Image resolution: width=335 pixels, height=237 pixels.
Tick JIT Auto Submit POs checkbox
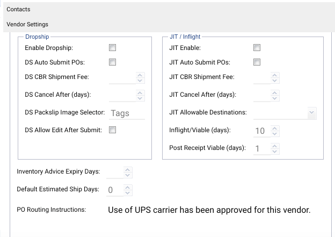[257, 62]
